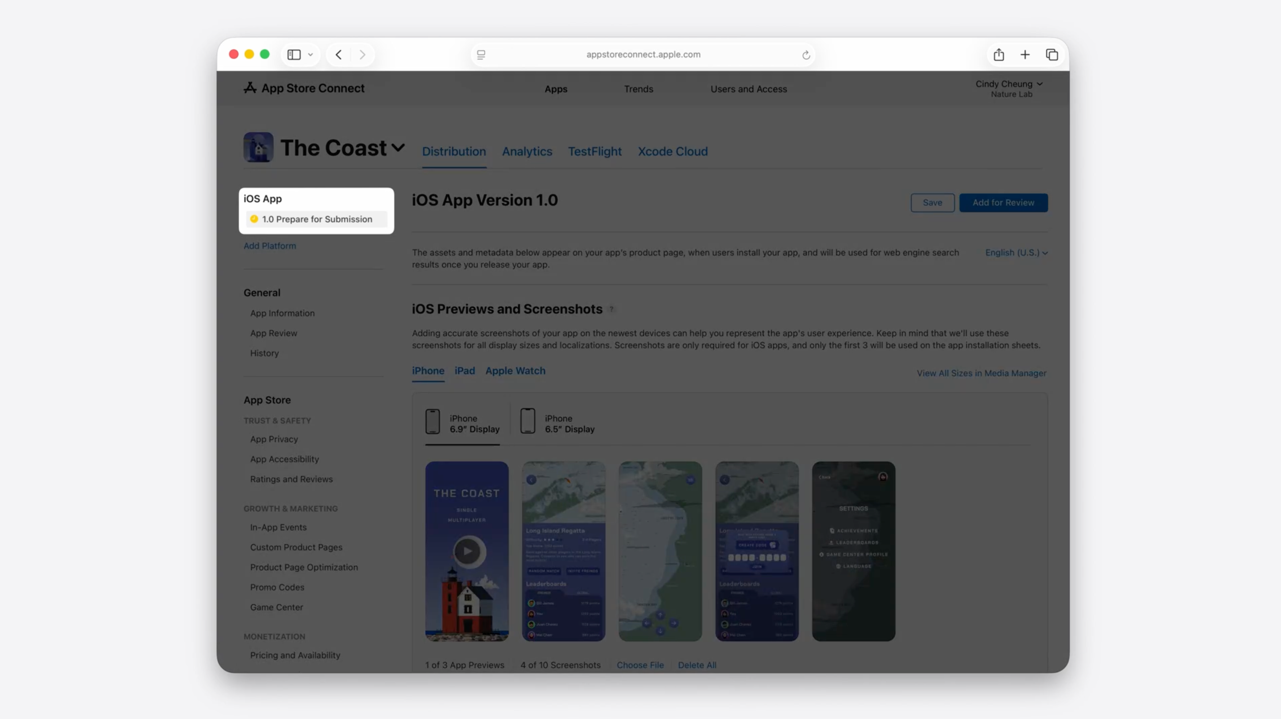Screen dimensions: 1281x719
Task: Open App Privacy in sidebar
Action: tap(274, 439)
